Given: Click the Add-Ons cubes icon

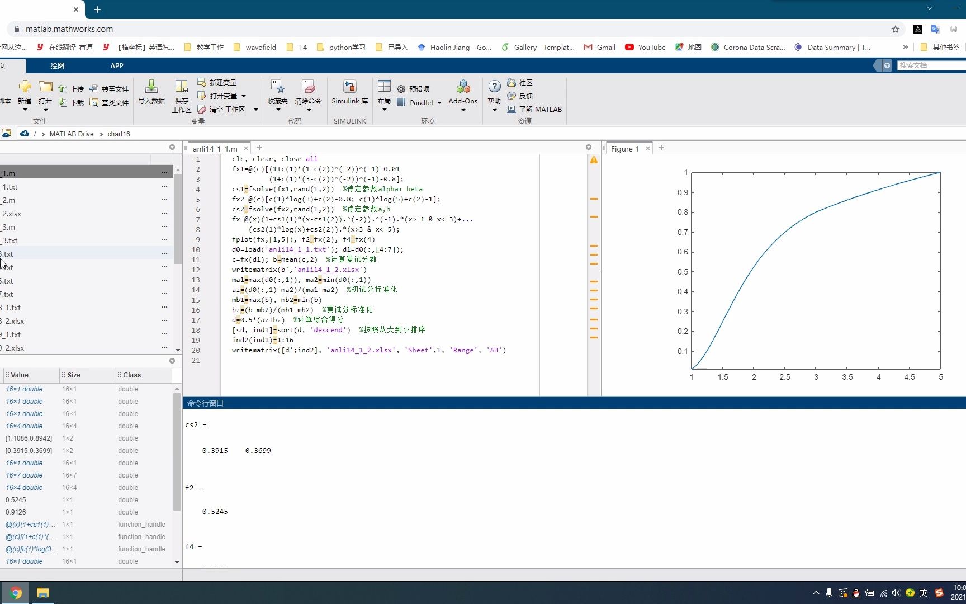Looking at the screenshot, I should pyautogui.click(x=463, y=86).
